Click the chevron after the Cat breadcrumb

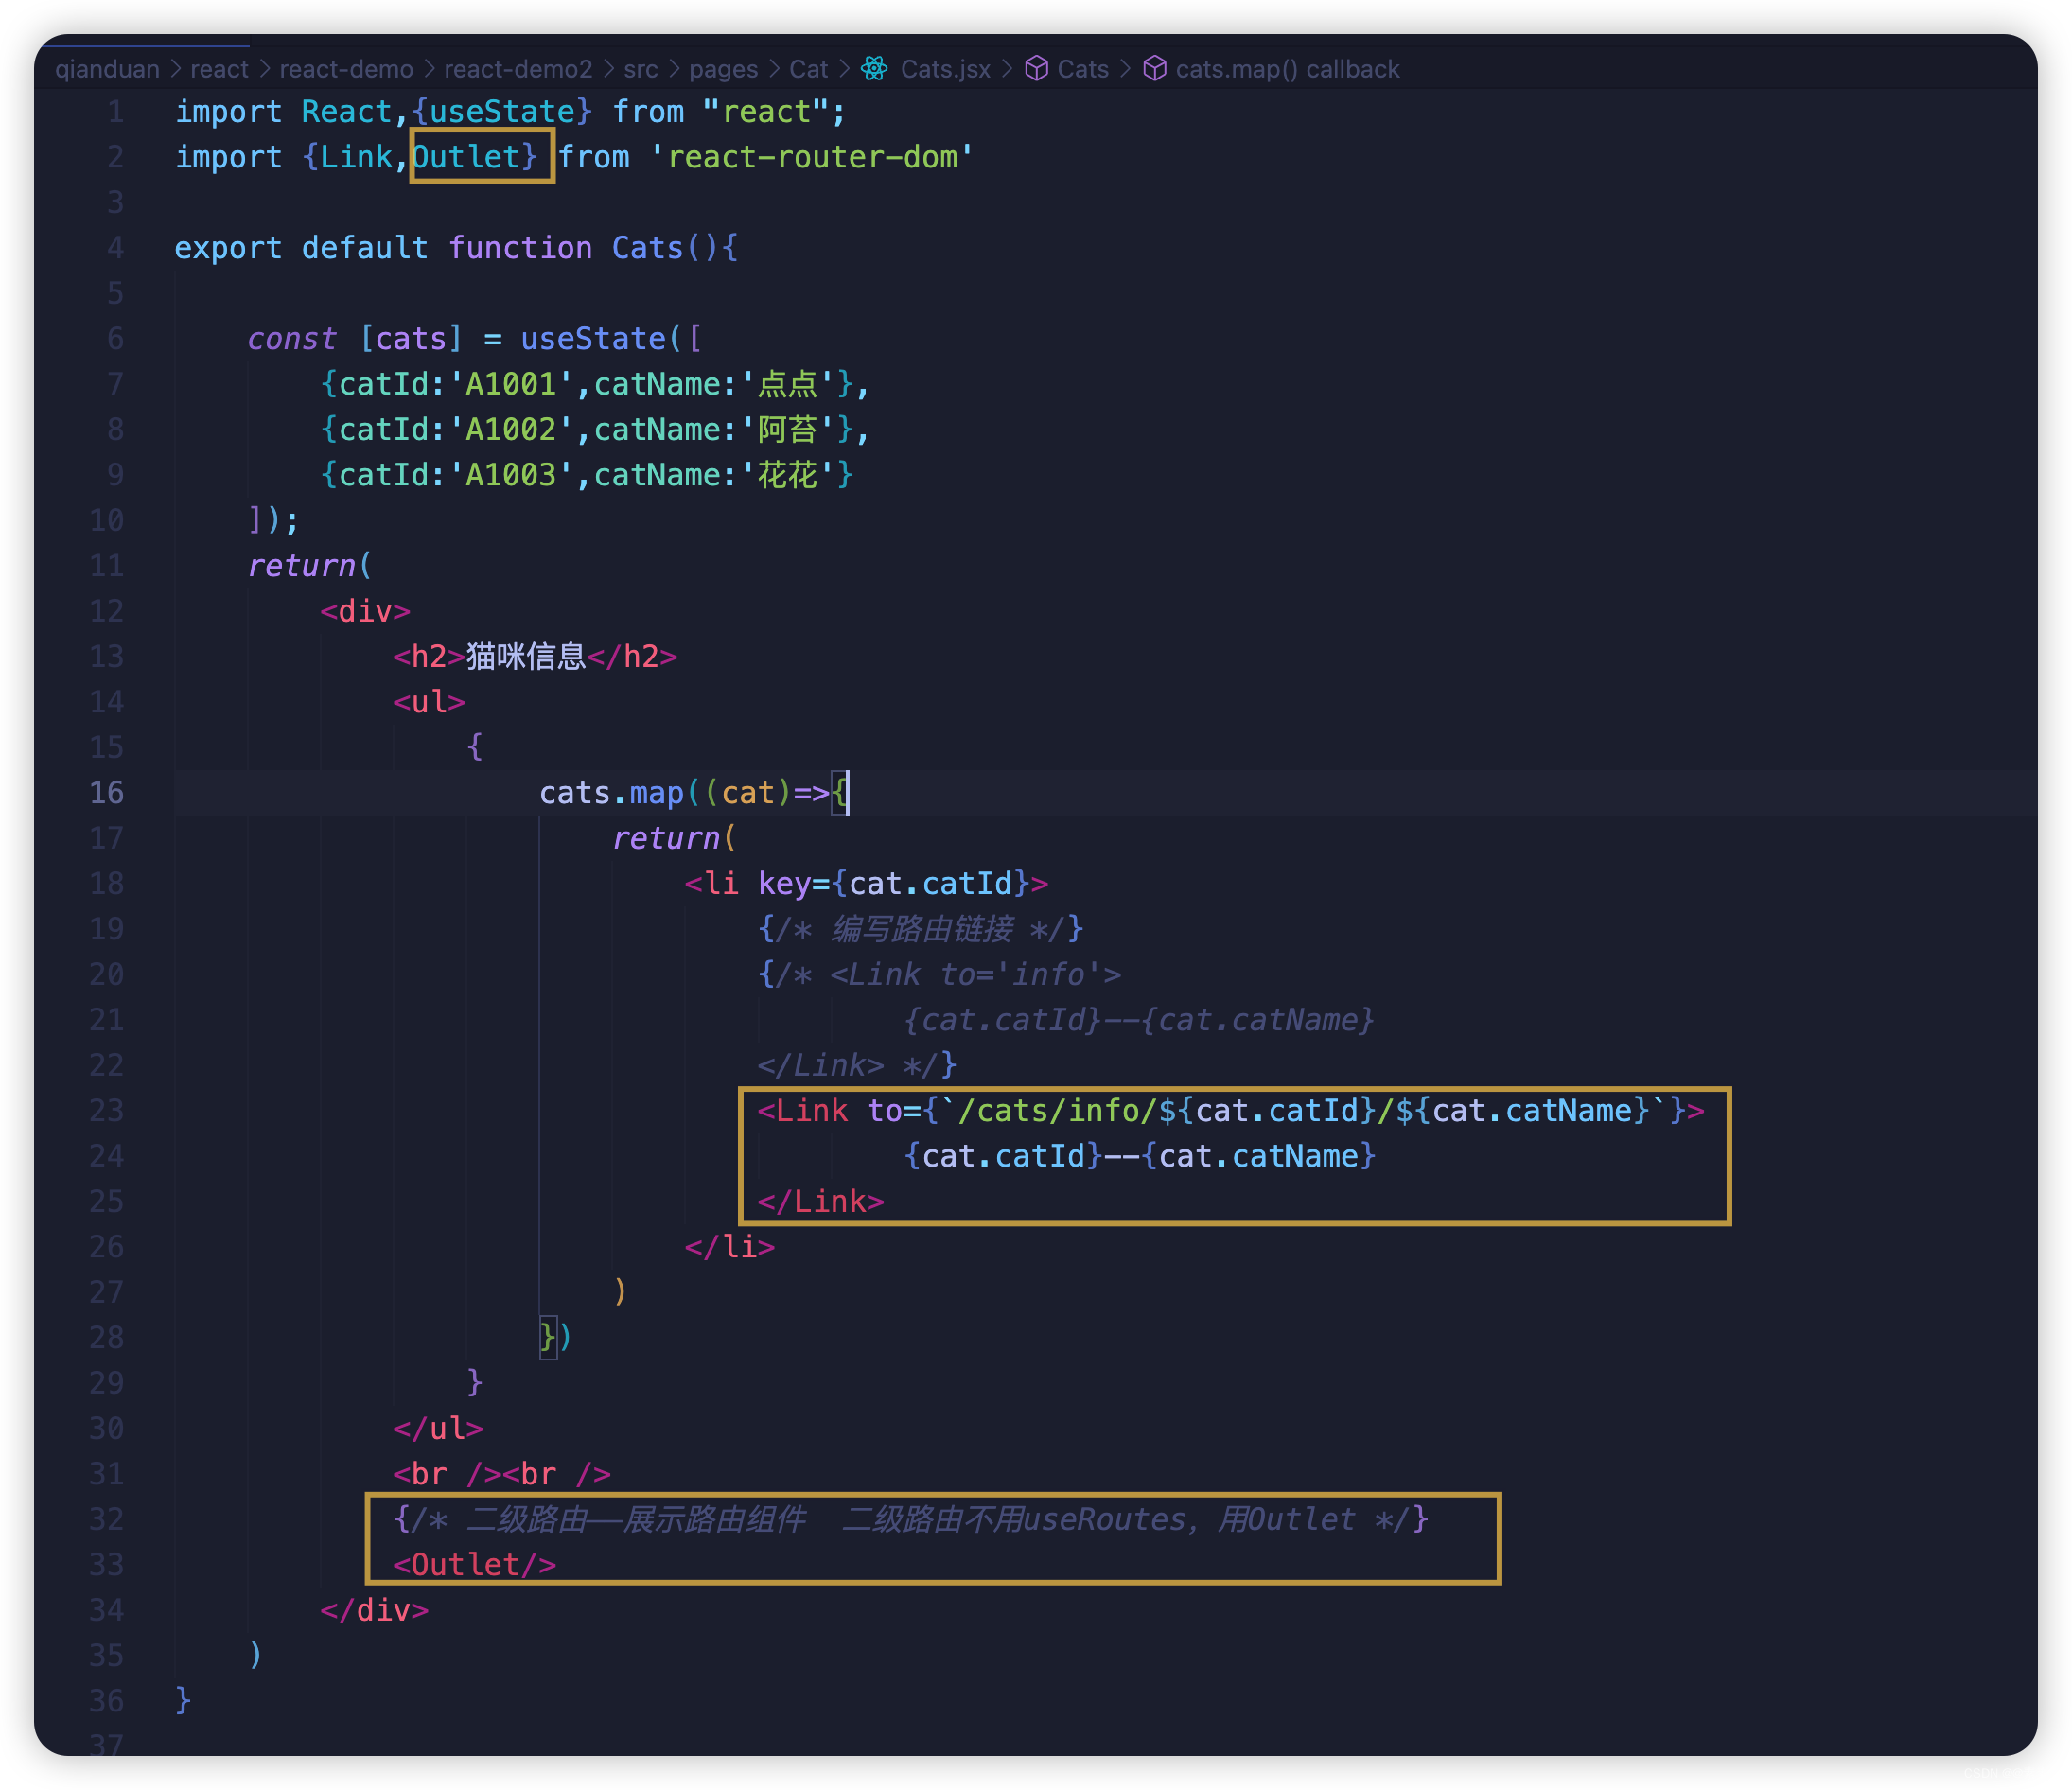[844, 69]
